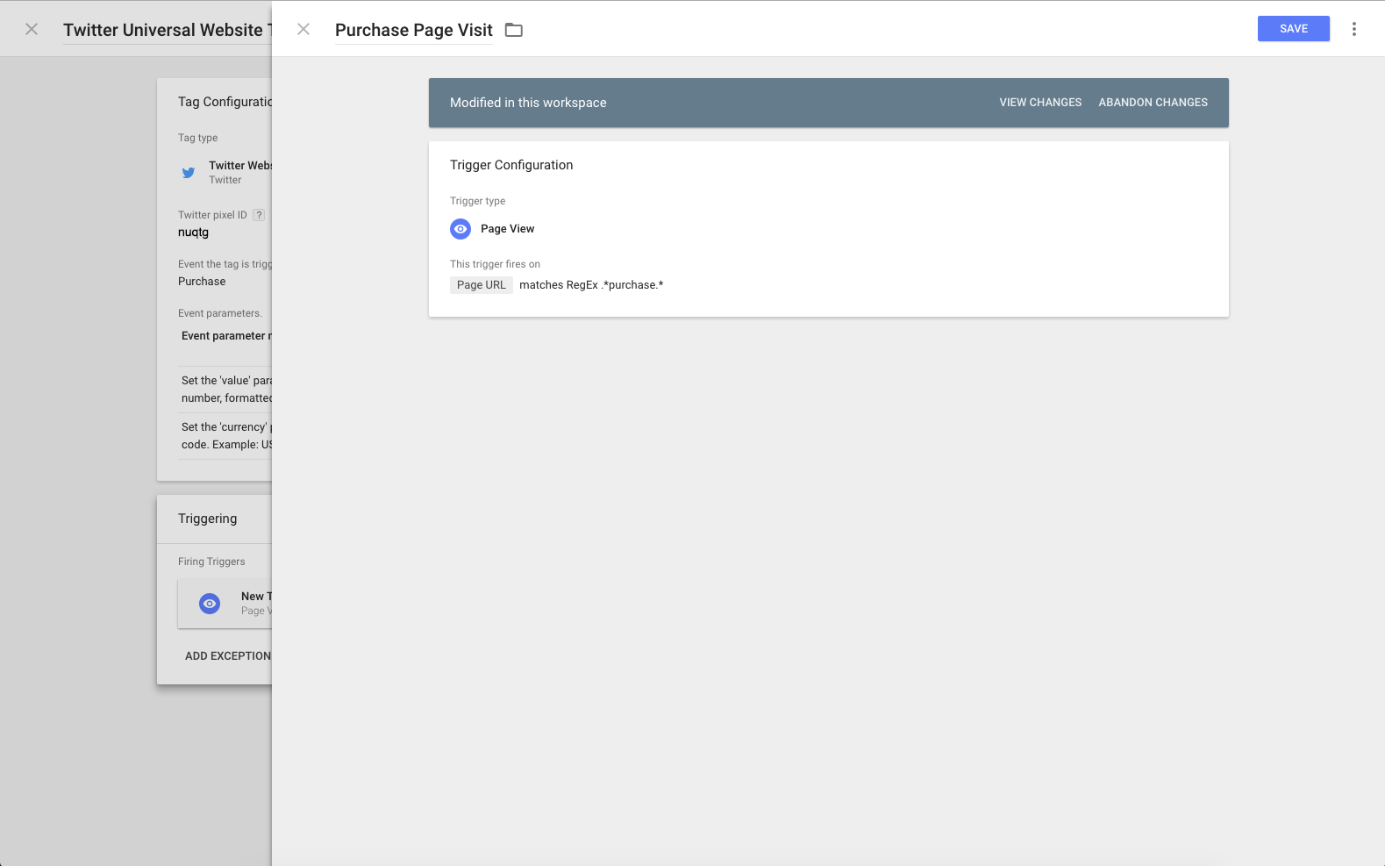Click the Twitter bird icon in background panel
This screenshot has width=1385, height=866.
coord(189,173)
